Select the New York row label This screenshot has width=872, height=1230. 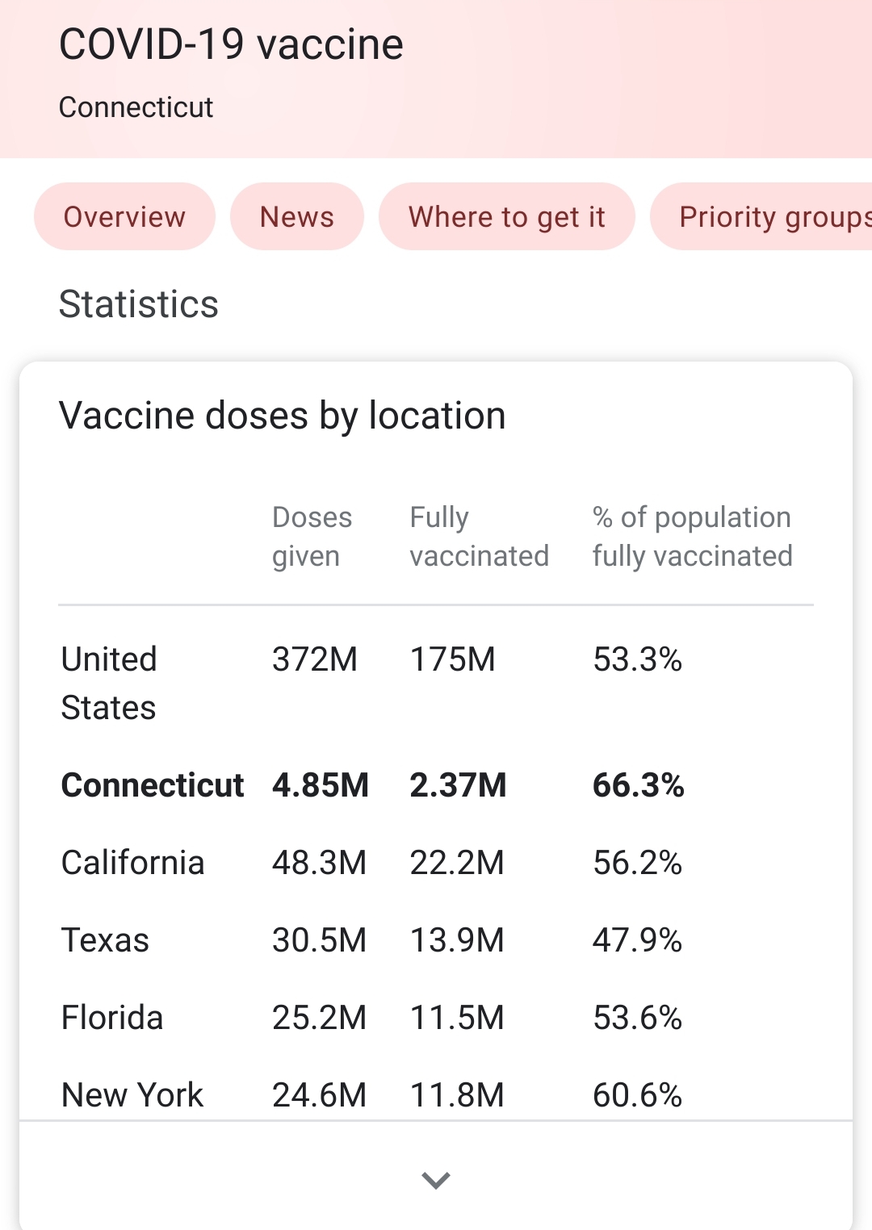(132, 1094)
